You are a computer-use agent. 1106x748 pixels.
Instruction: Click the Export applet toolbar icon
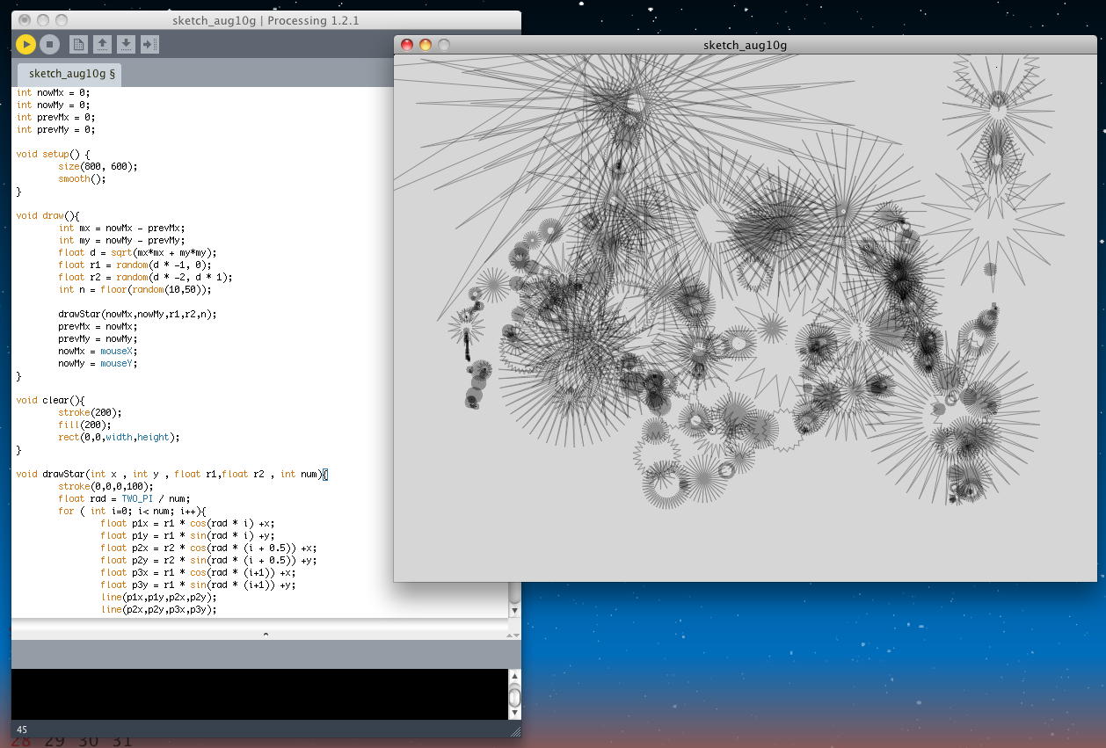[x=149, y=44]
